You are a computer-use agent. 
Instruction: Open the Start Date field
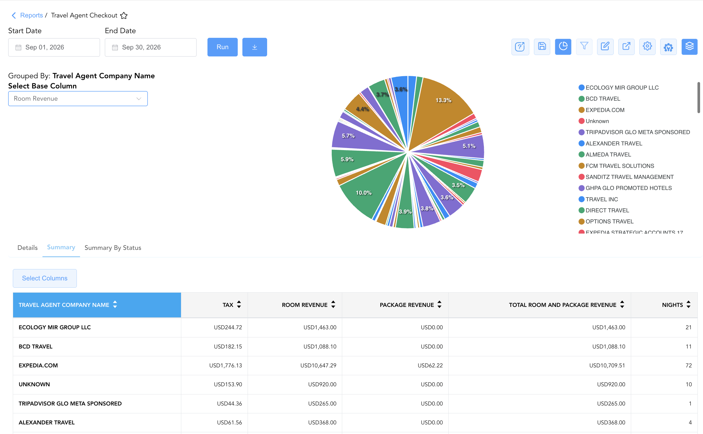coord(54,47)
